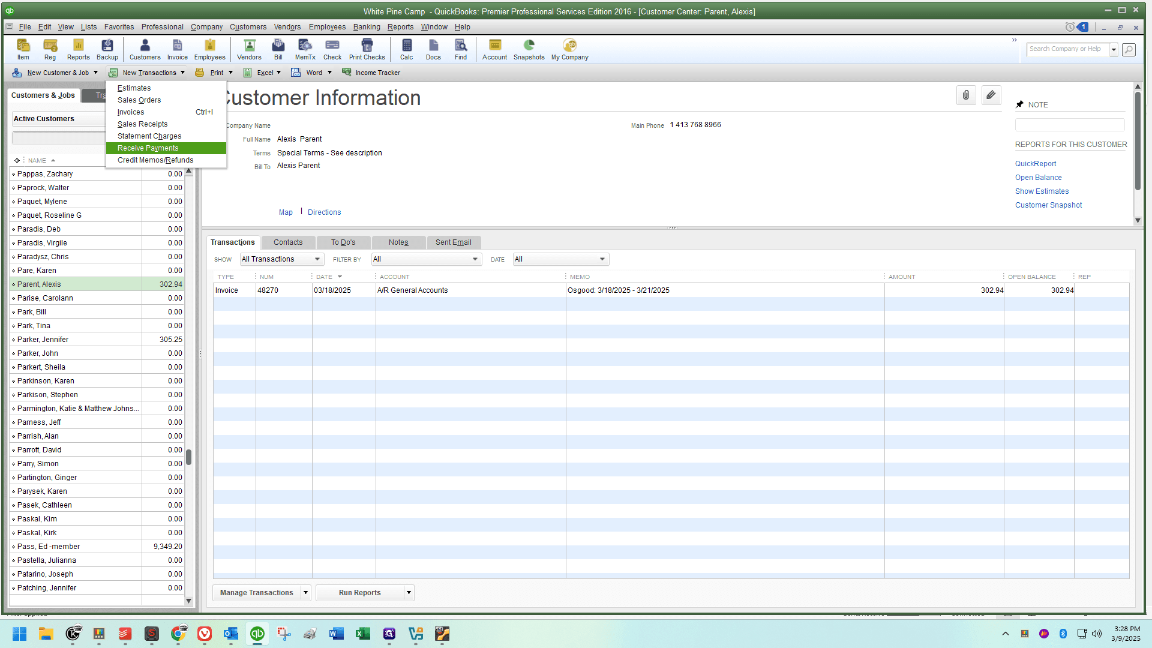Click the Bill toolbar icon
Screen dimensions: 1152x648
[x=278, y=49]
